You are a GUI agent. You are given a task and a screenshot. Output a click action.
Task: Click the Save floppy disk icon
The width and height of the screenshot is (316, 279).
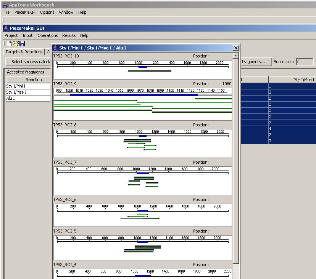(22, 44)
